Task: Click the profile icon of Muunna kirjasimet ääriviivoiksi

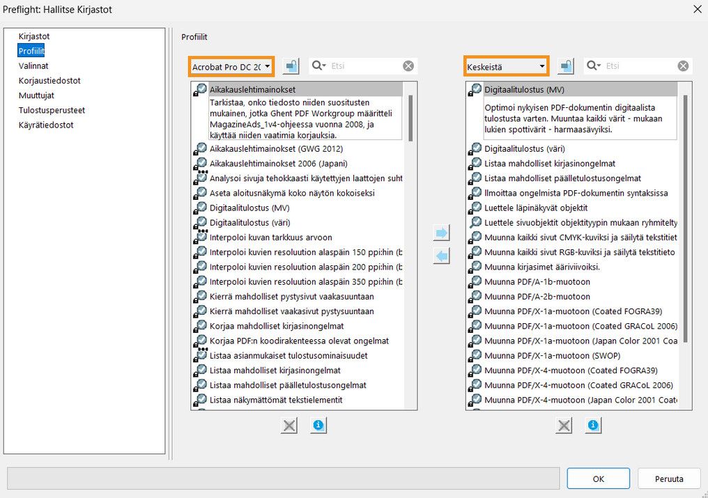Action: pyautogui.click(x=475, y=267)
